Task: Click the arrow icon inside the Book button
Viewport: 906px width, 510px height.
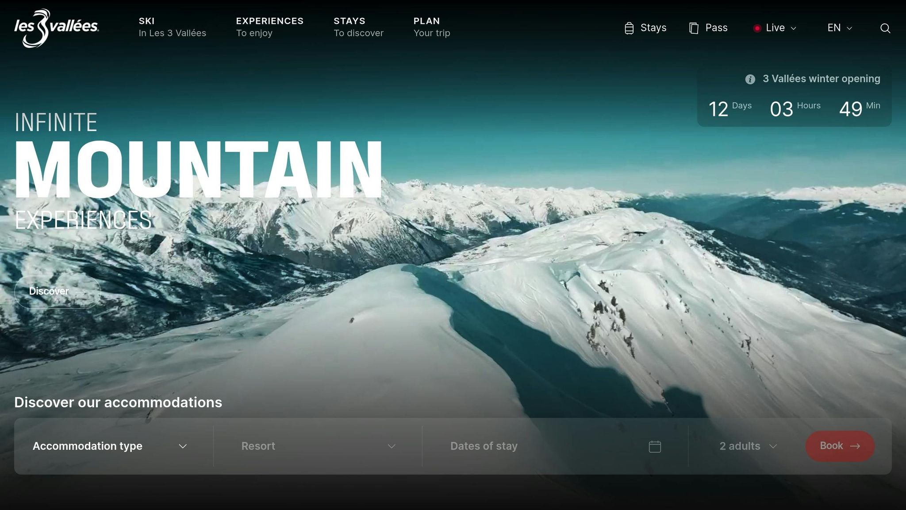Action: pyautogui.click(x=856, y=446)
